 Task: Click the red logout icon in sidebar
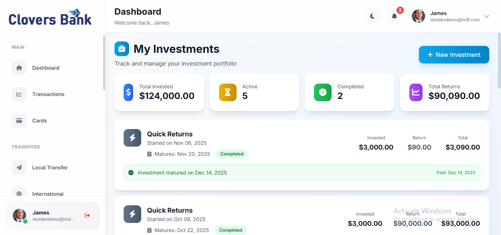[87, 216]
